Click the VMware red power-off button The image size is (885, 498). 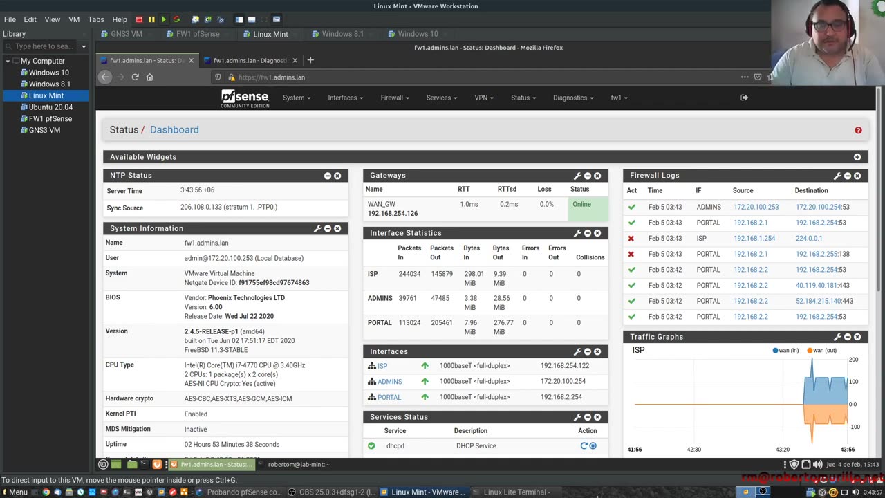[139, 19]
